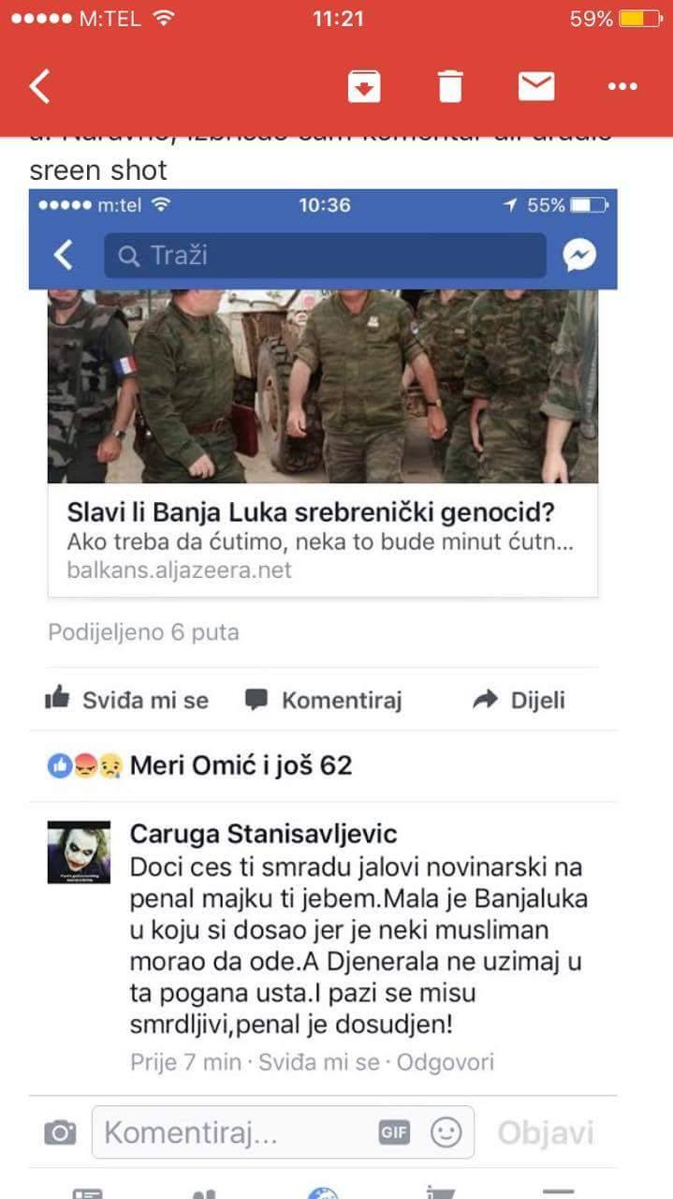The image size is (673, 1199).
Task: Reply to the comment with Odgovori
Action: point(446,1061)
